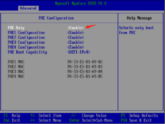Click the up-down arrows Select Item icon
This screenshot has width=165, height=124.
point(33,115)
